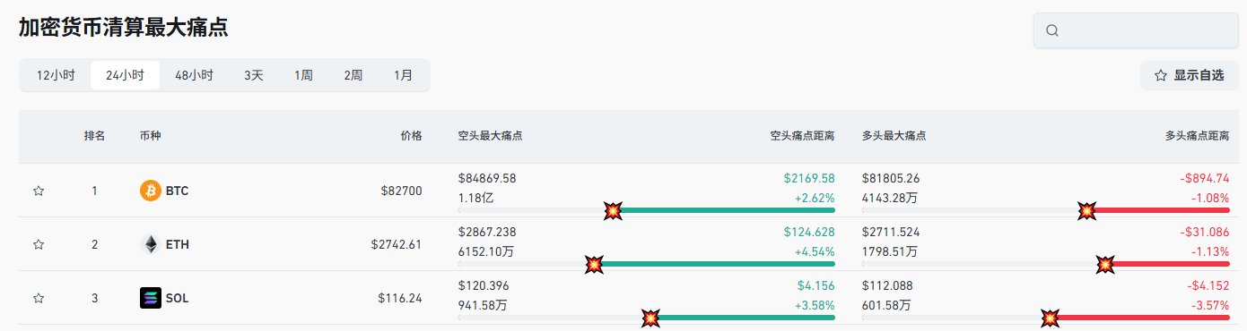1247x331 pixels.
Task: Click the BTC coin icon
Action: (151, 191)
